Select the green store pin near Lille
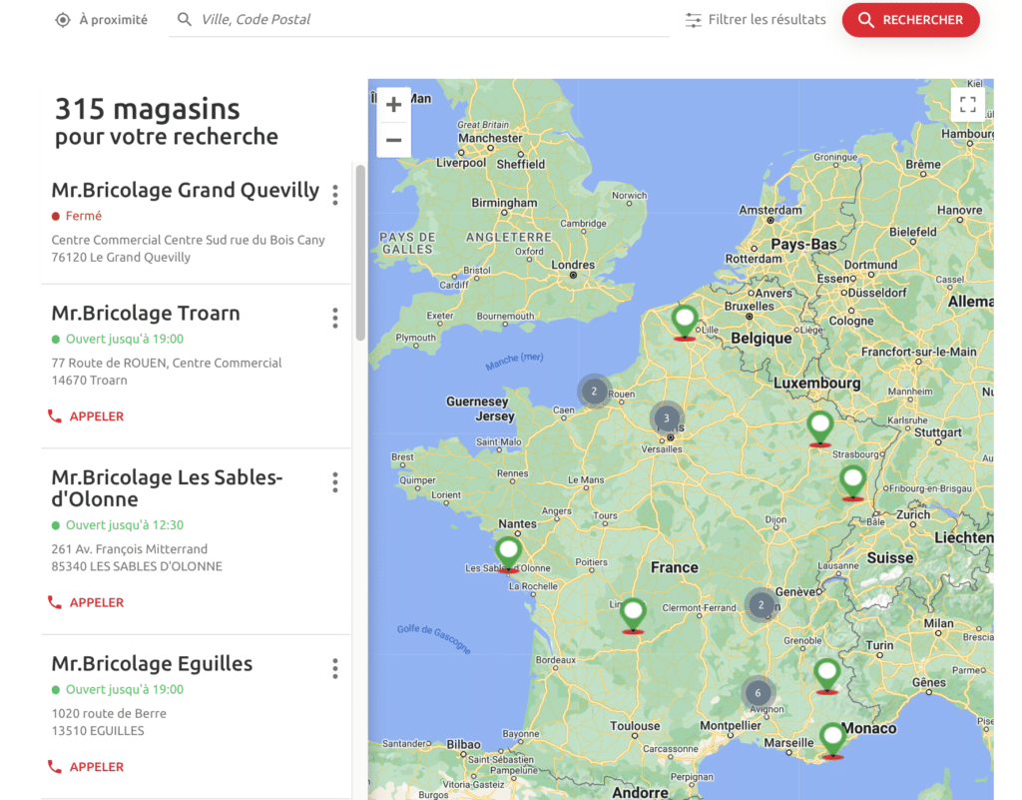This screenshot has width=1022, height=800. pos(685,322)
